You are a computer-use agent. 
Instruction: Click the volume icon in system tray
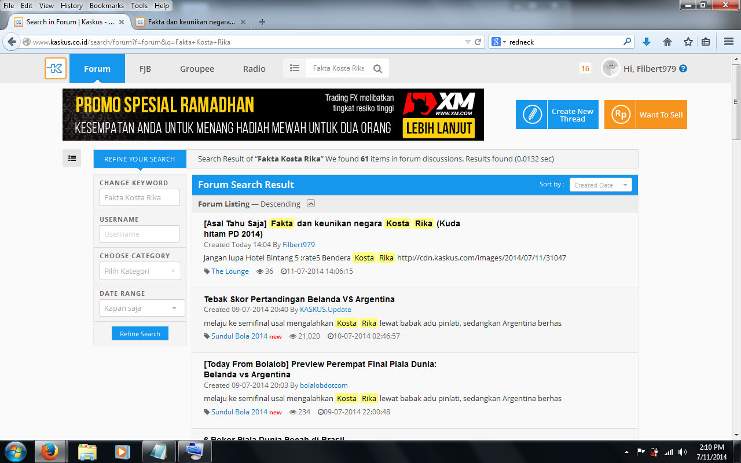click(683, 452)
